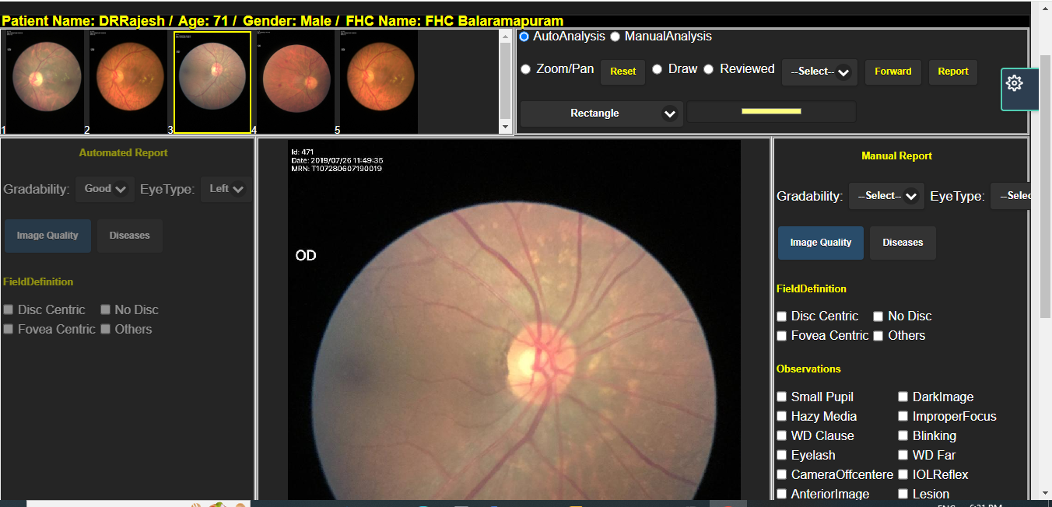Select fundus thumbnail number 2
1052x507 pixels.
tap(128, 82)
